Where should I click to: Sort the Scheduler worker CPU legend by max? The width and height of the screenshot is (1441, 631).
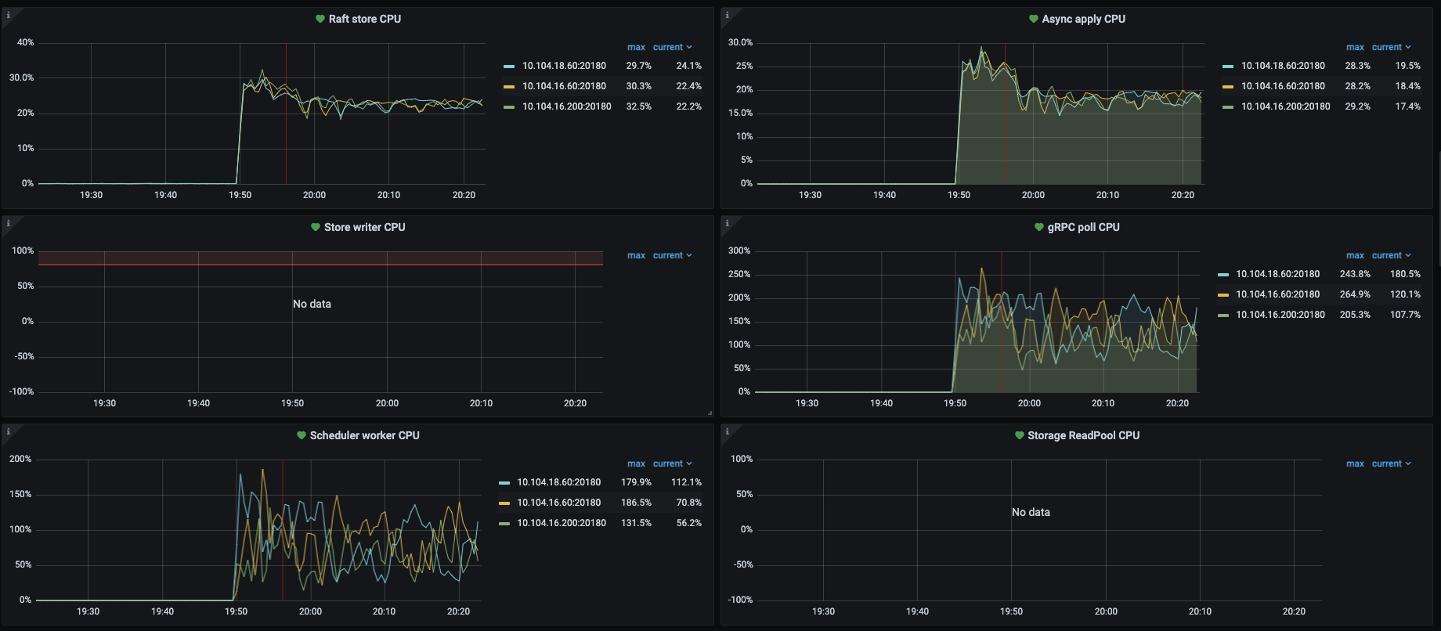click(x=636, y=463)
